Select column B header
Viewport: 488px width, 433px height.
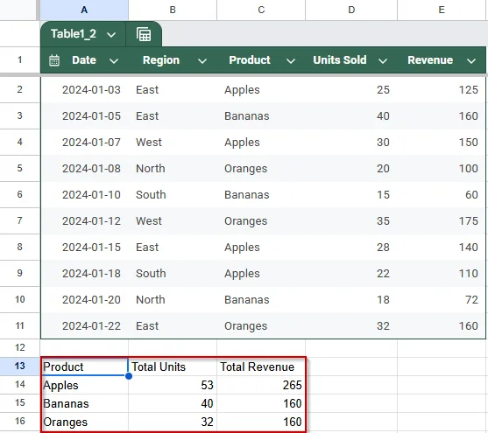(x=173, y=10)
